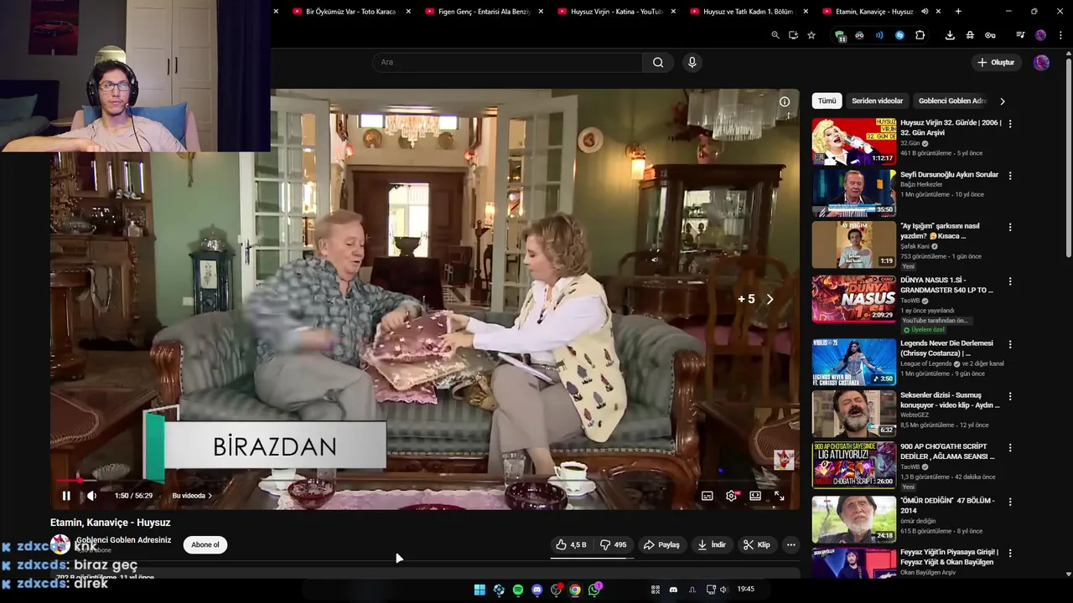Open the Windows Start menu
This screenshot has height=603, width=1073.
pyautogui.click(x=479, y=590)
